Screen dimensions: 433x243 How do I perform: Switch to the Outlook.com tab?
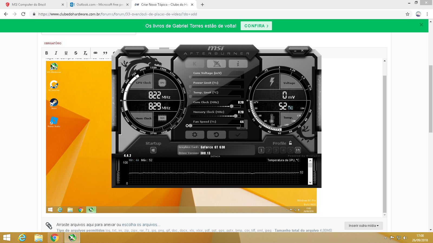coord(99,5)
